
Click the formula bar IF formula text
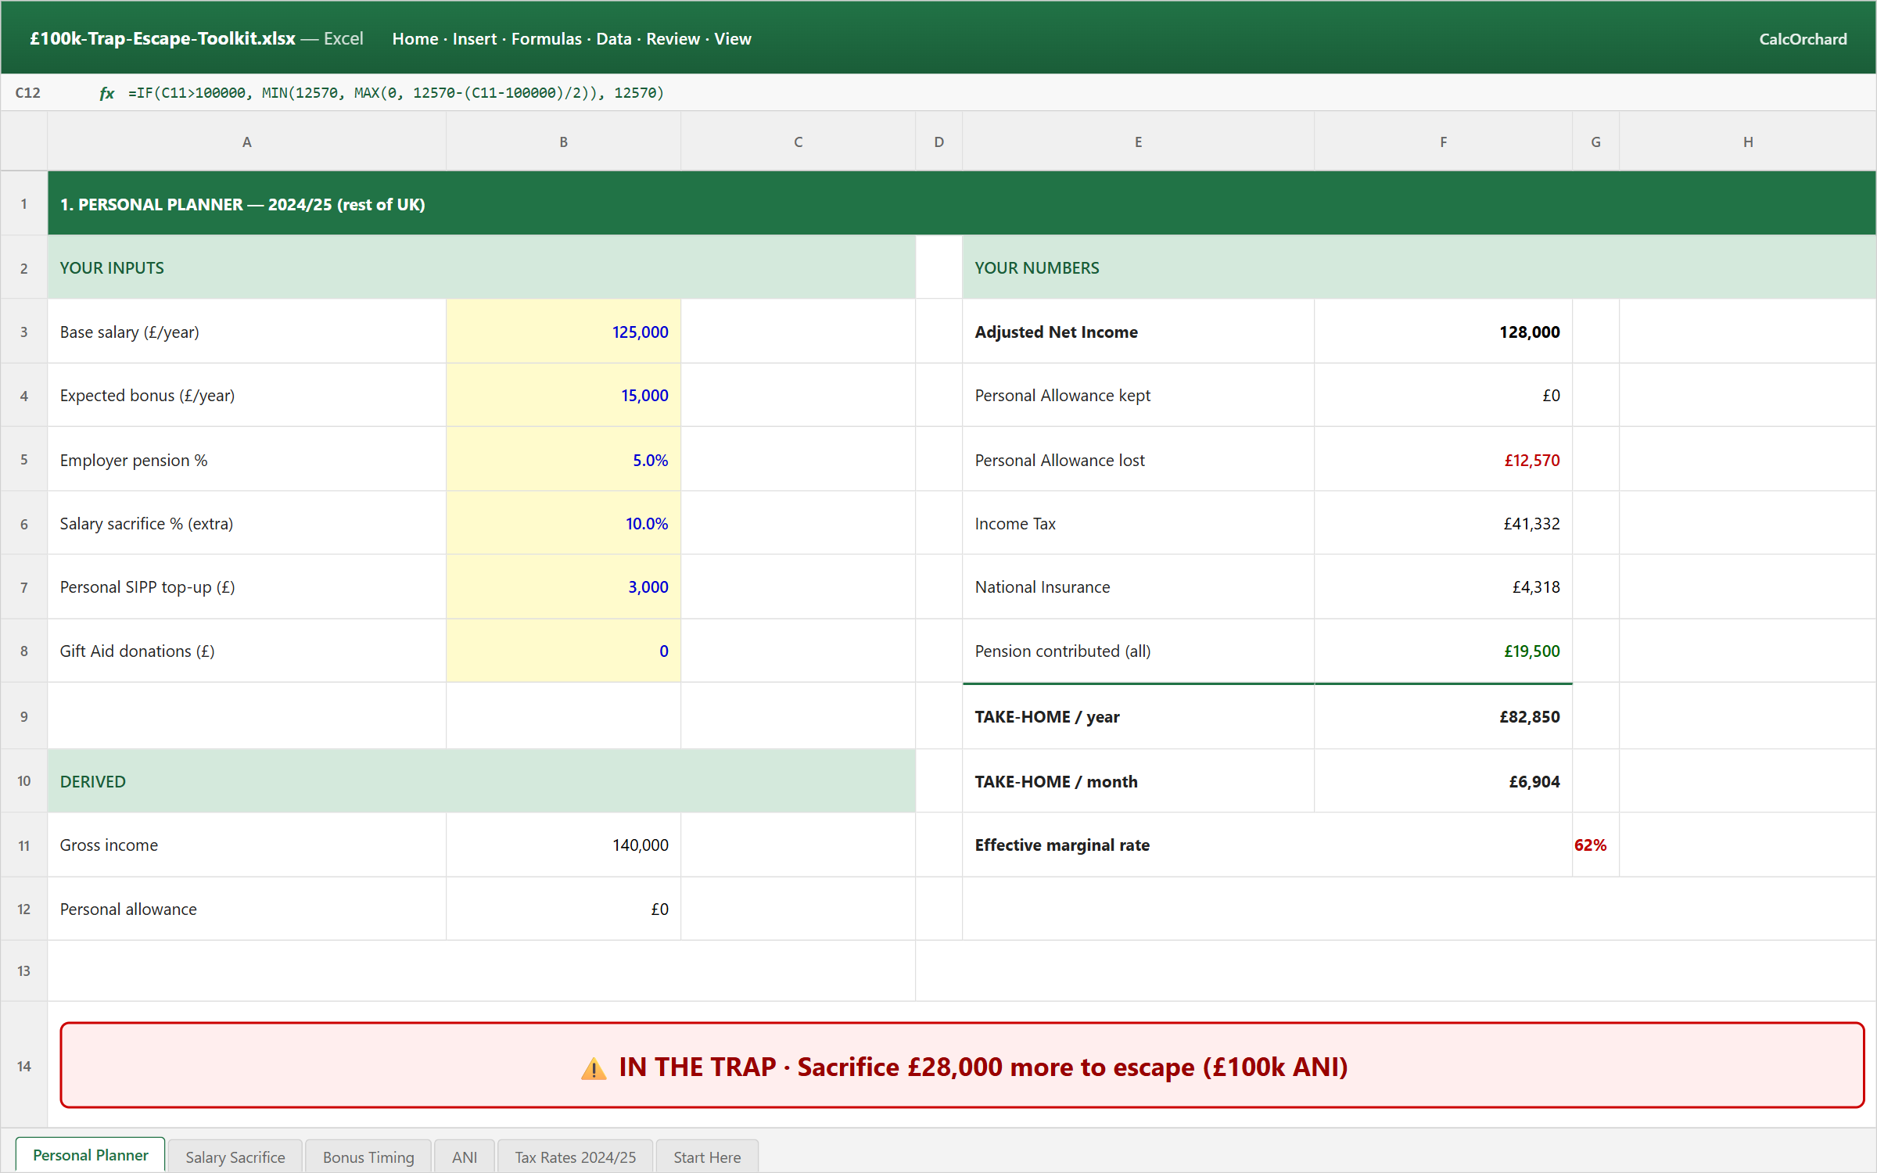(x=396, y=93)
